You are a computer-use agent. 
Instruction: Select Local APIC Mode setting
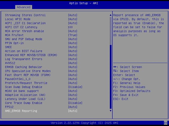click(18, 19)
